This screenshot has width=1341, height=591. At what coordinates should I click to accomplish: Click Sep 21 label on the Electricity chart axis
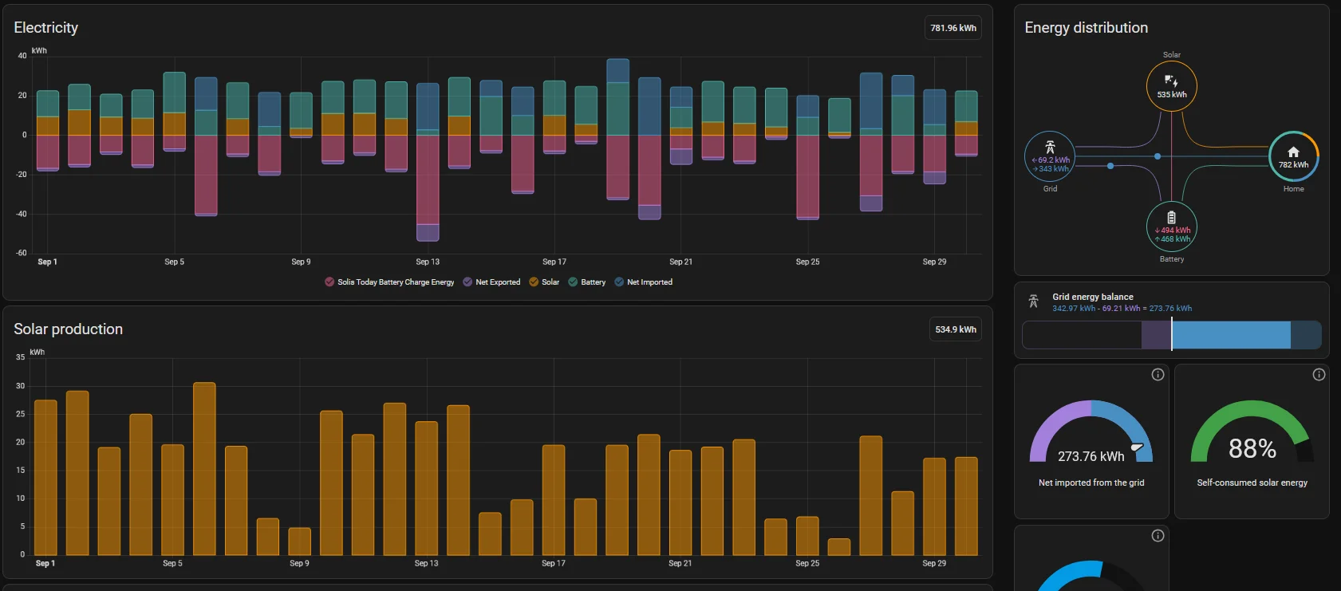coord(681,262)
